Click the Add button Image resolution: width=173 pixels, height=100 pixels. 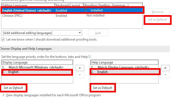(98, 33)
